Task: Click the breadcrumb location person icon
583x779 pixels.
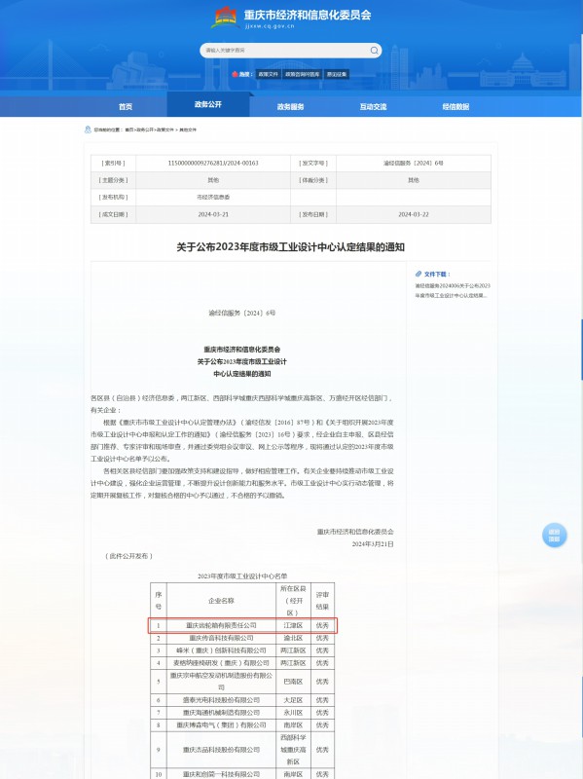Action: [x=88, y=130]
